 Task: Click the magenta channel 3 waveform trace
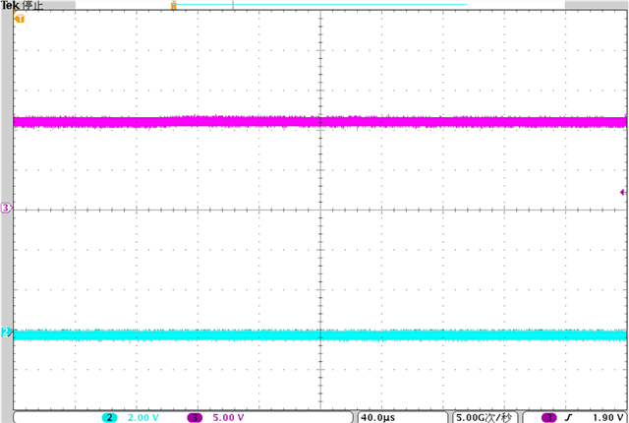320,122
